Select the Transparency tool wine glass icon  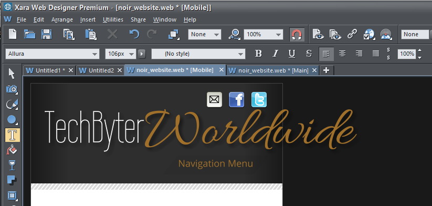pyautogui.click(x=12, y=165)
